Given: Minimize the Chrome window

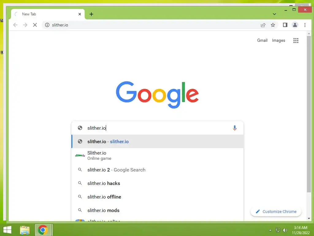Looking at the screenshot, I should pos(286,10).
